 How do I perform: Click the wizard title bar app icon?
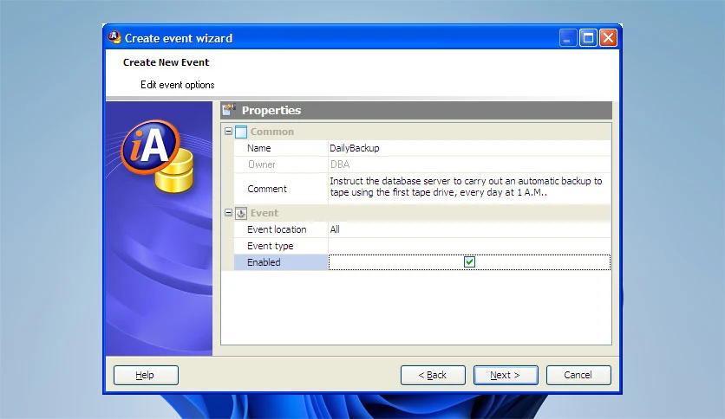click(114, 37)
